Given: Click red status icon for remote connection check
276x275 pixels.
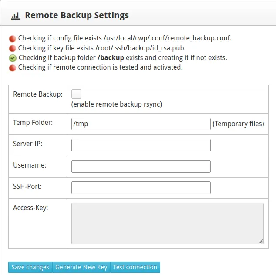Looking at the screenshot, I should click(13, 67).
